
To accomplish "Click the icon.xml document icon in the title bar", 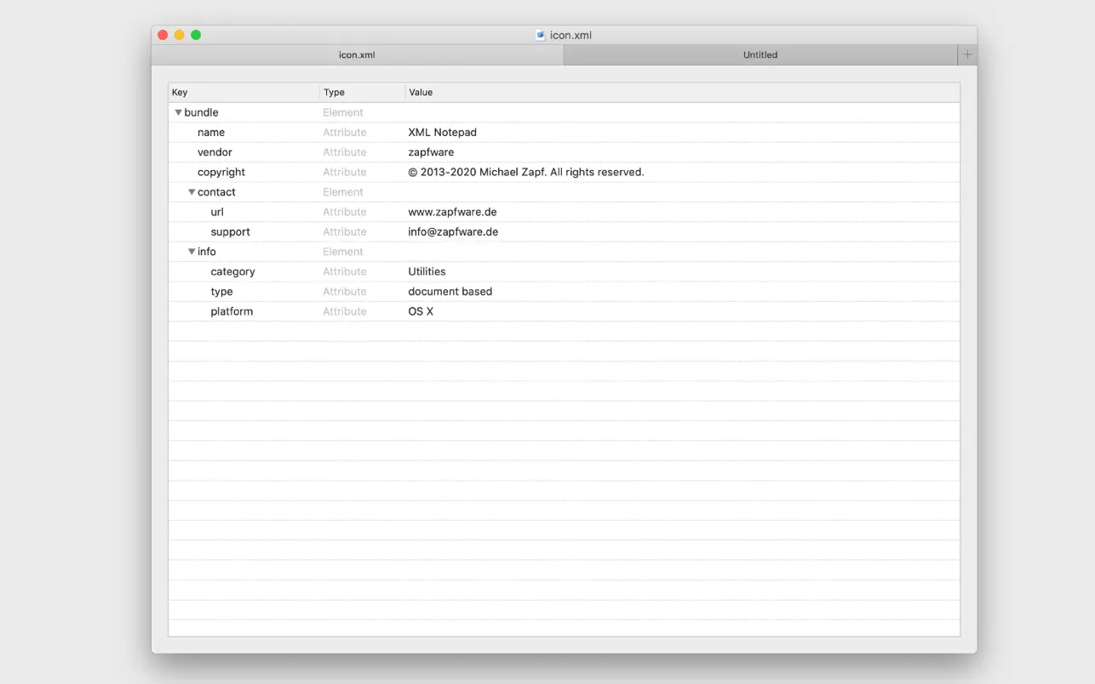I will (x=540, y=35).
